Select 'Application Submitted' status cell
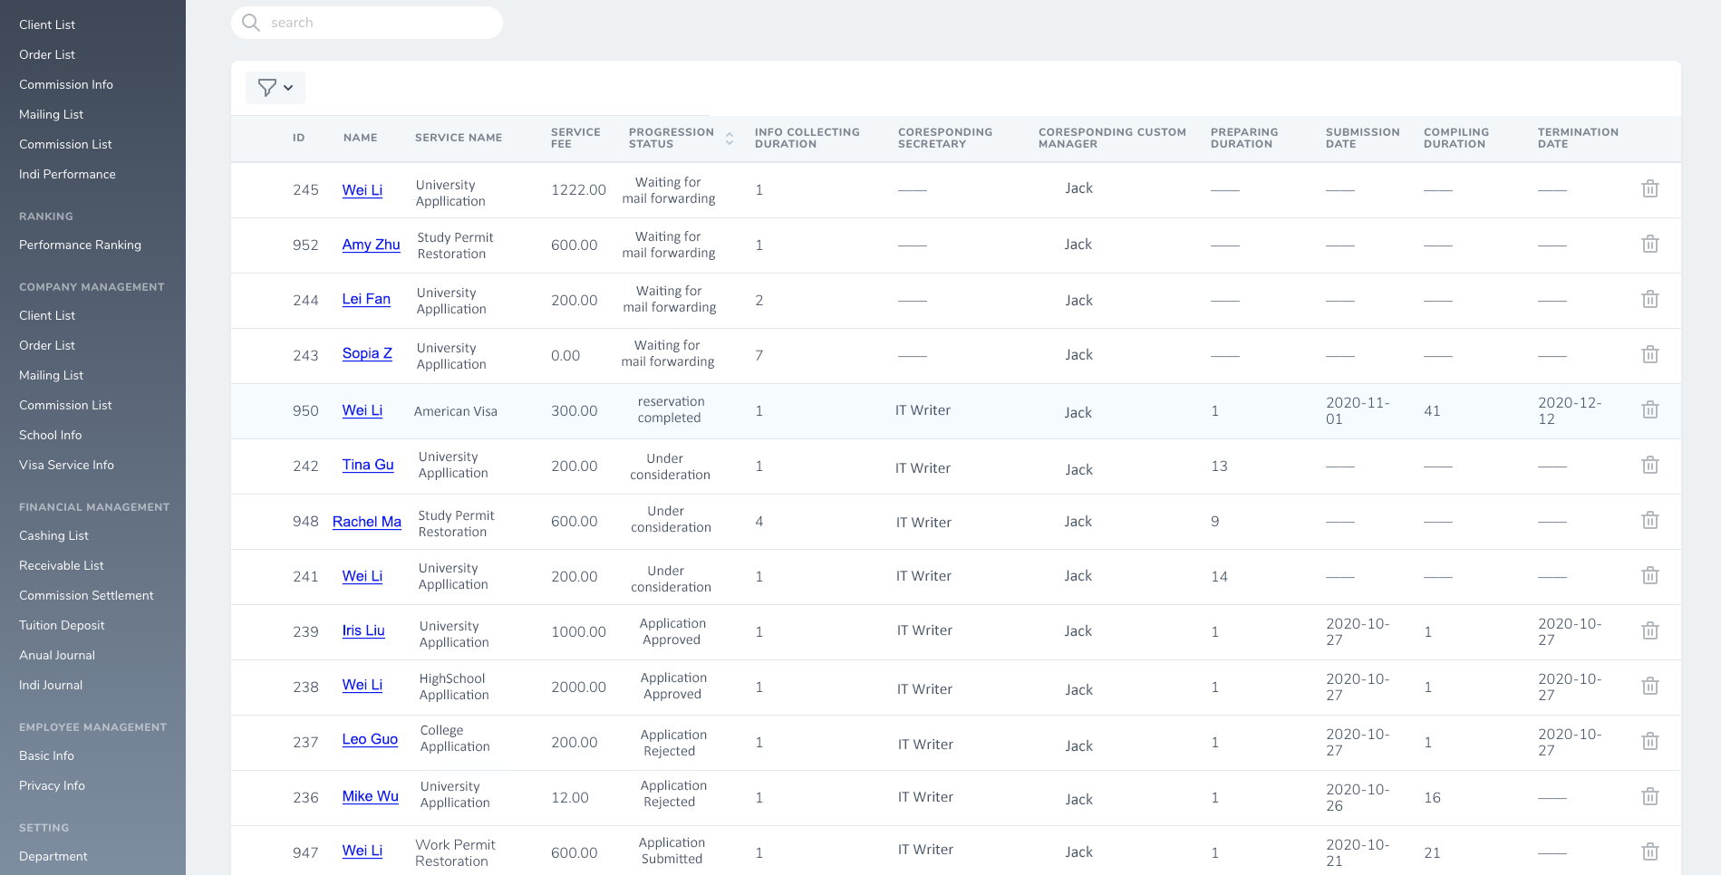1721x875 pixels. click(672, 851)
